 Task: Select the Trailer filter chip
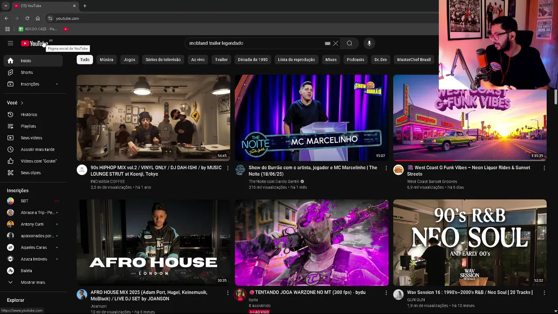tap(221, 59)
